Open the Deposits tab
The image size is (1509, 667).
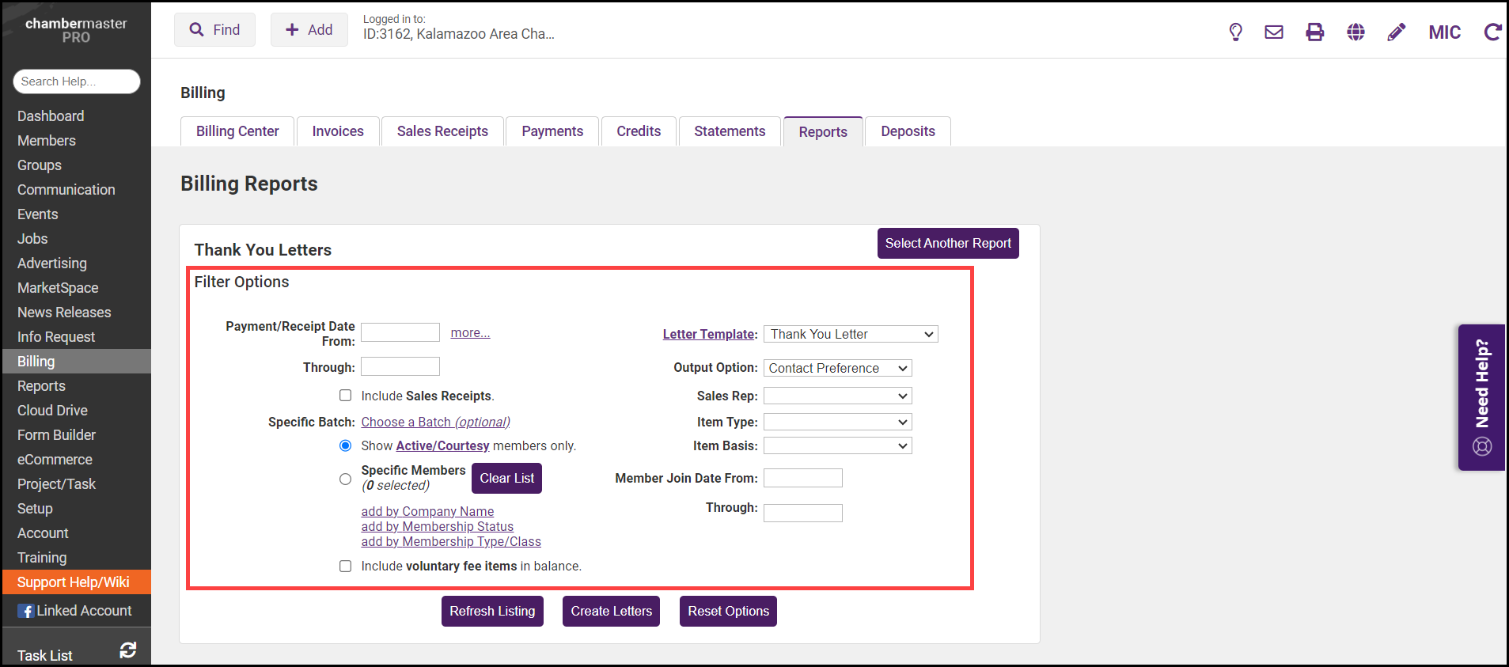click(x=908, y=131)
